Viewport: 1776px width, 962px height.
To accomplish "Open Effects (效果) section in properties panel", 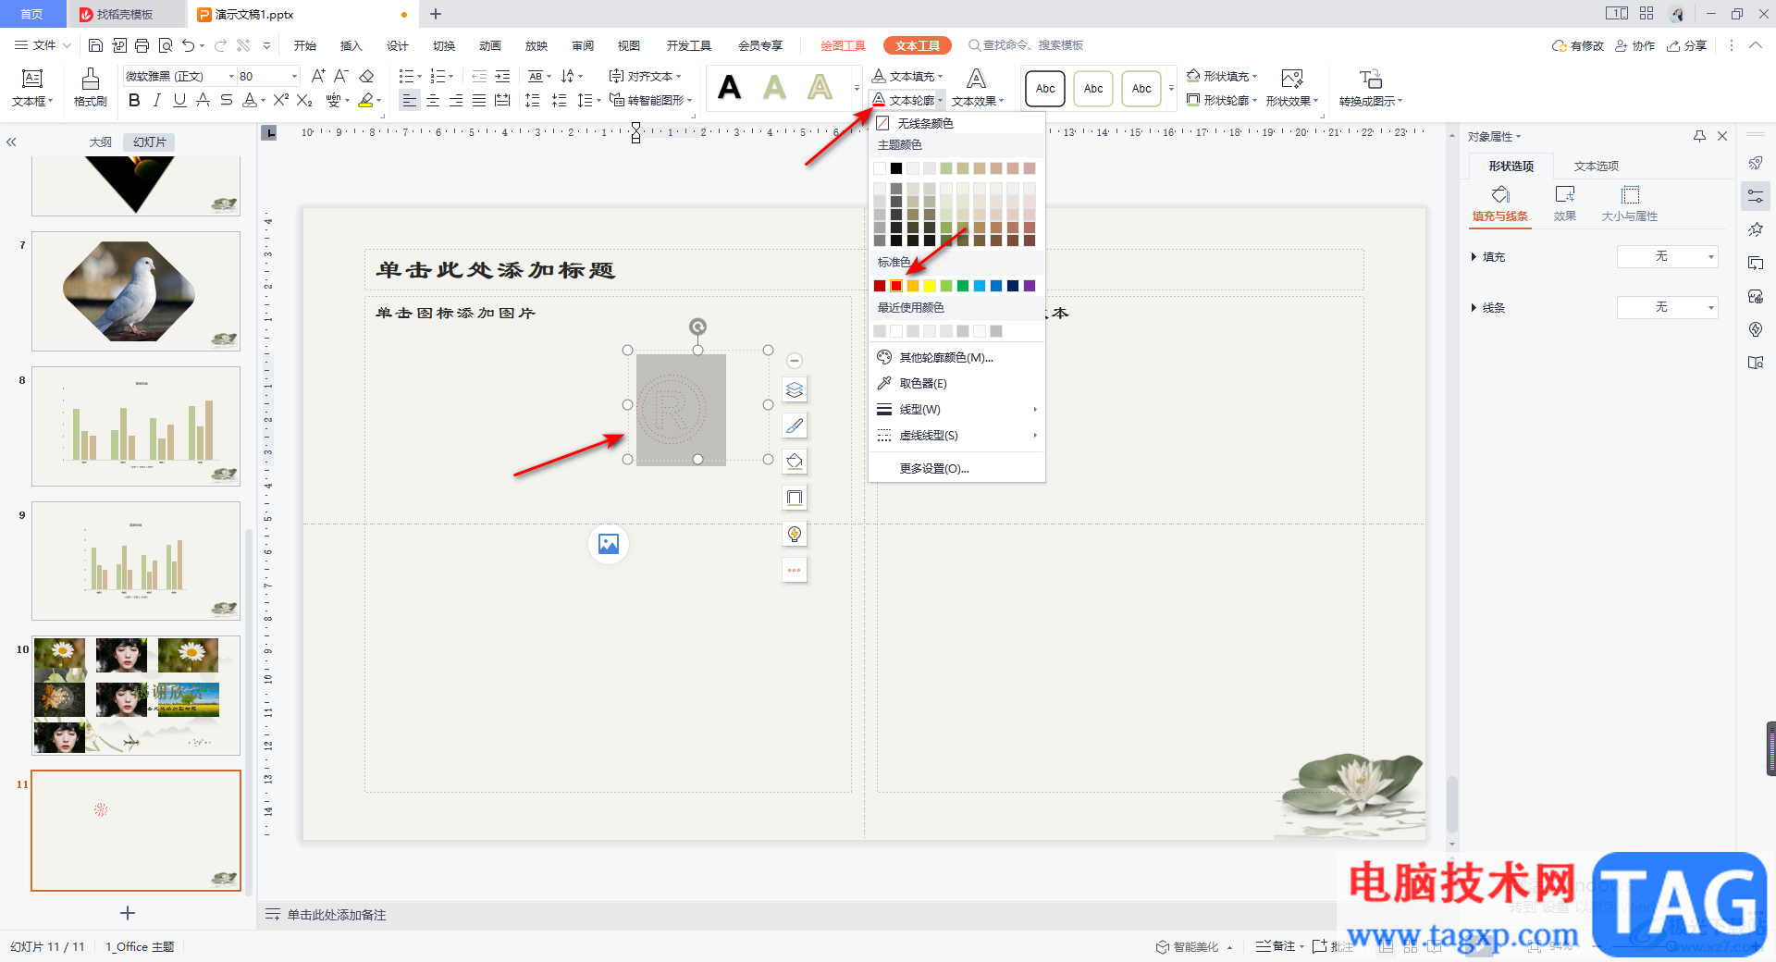I will (1565, 203).
